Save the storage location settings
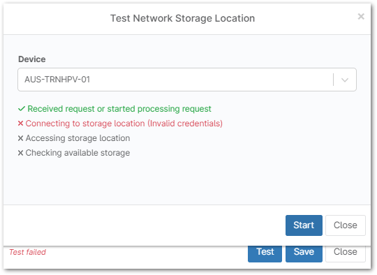Viewport: 377px width, 275px height. [304, 252]
